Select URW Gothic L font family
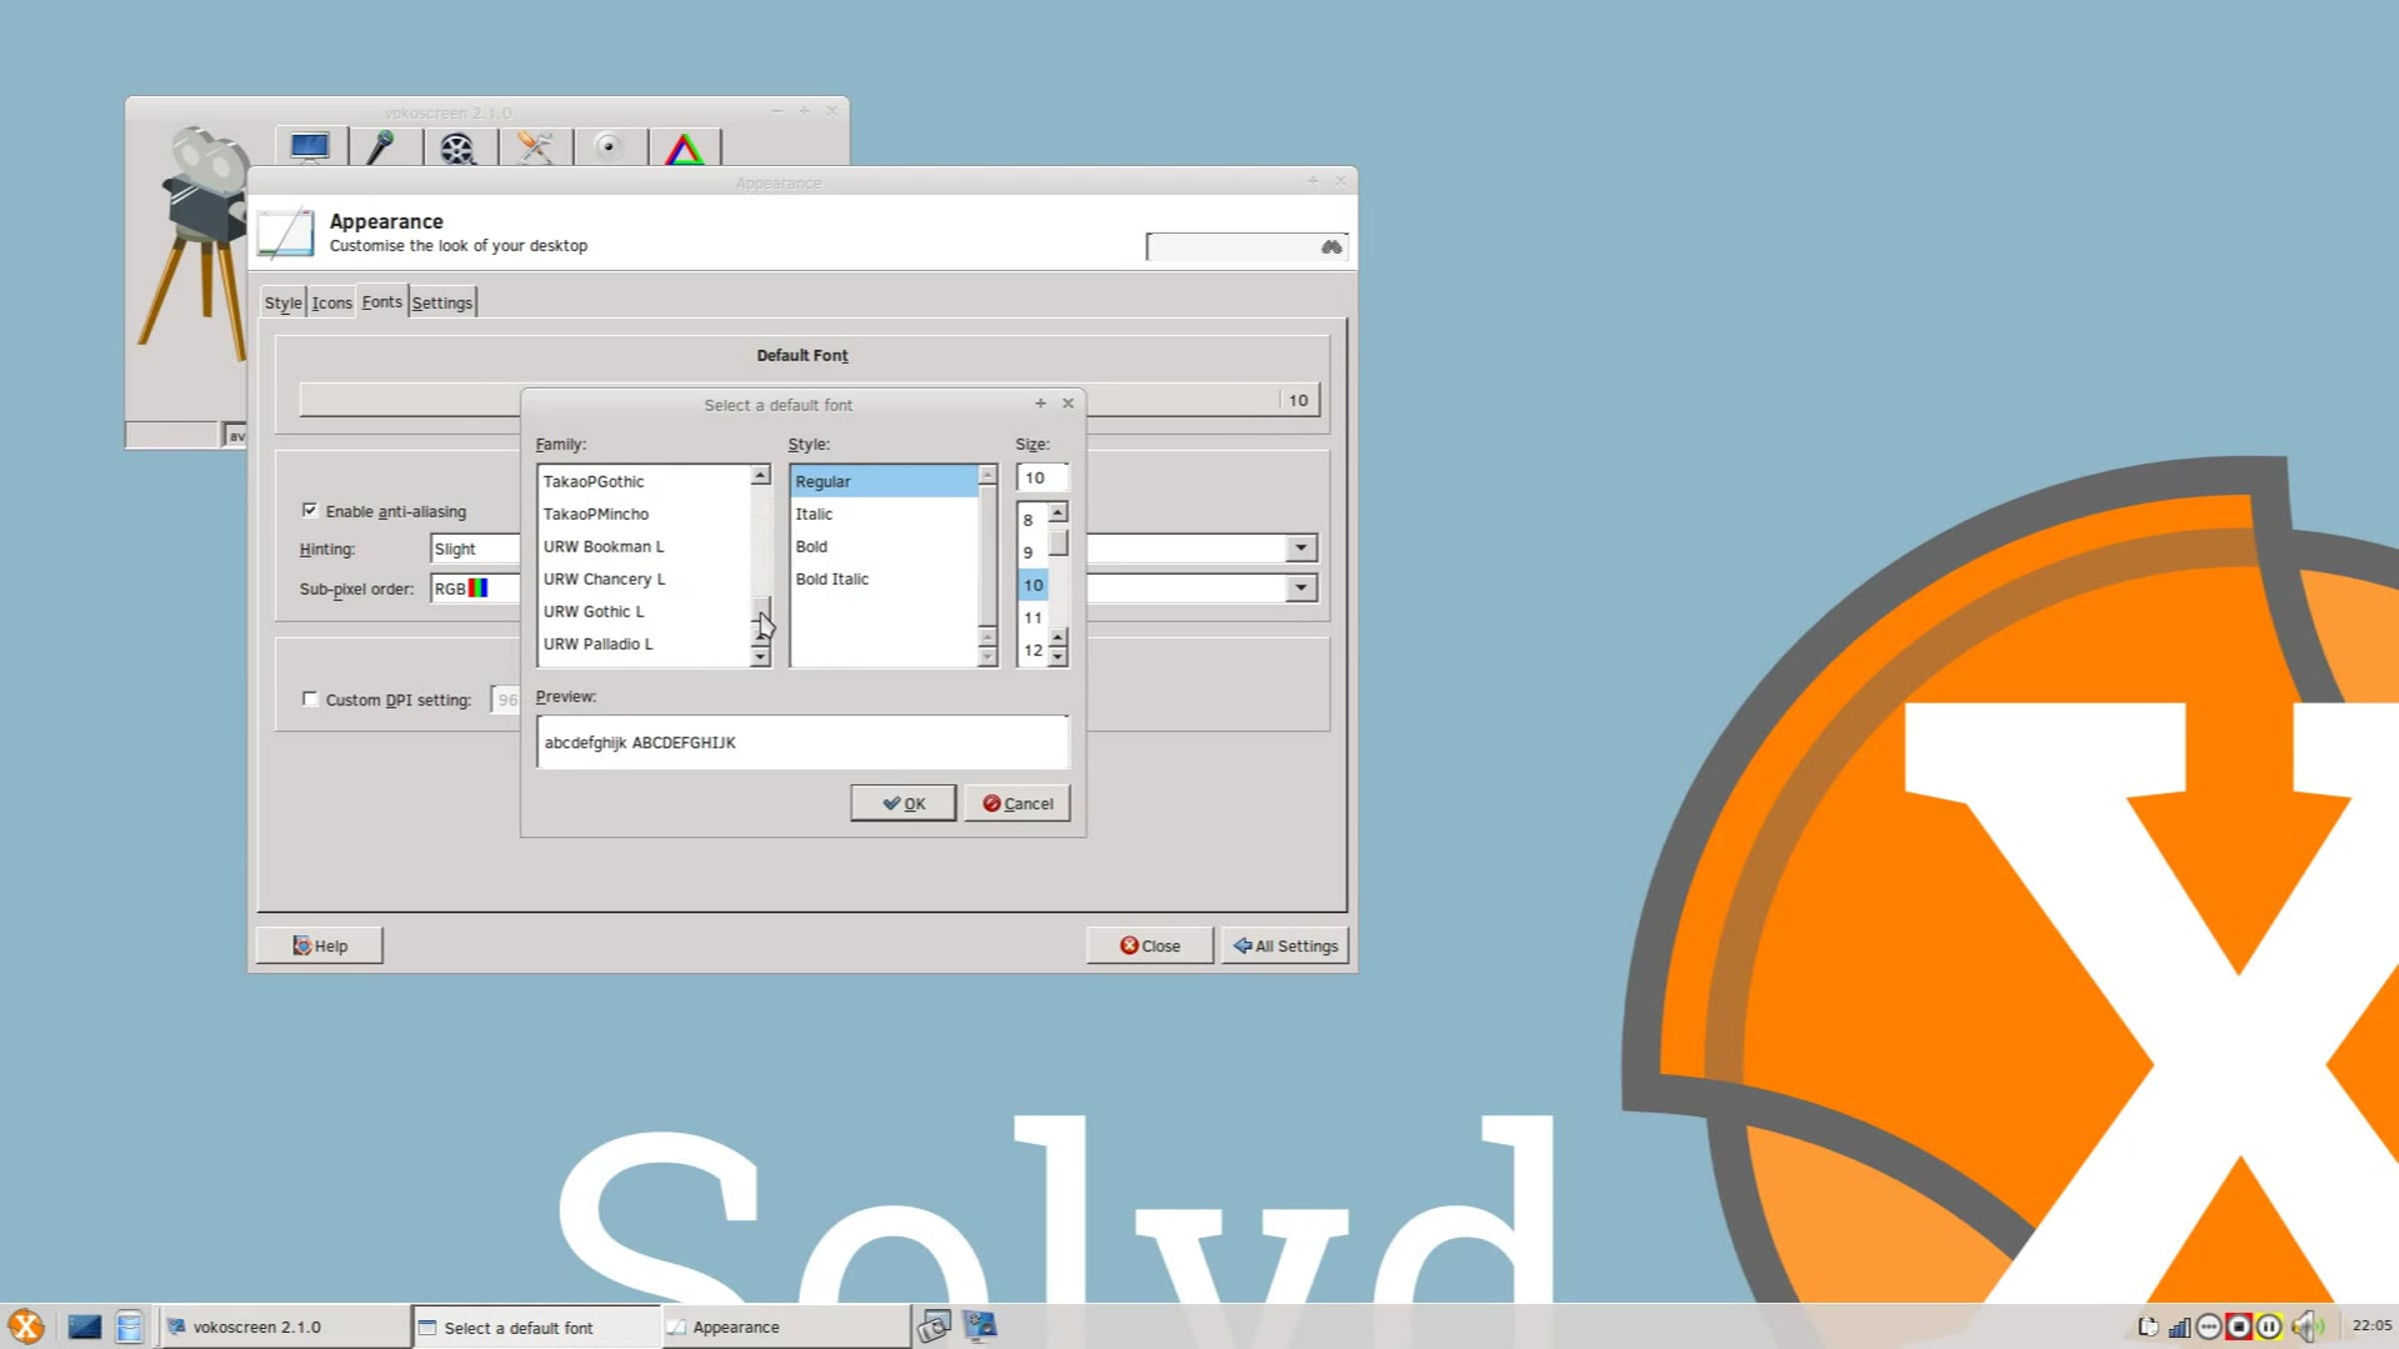This screenshot has width=2399, height=1349. click(645, 612)
